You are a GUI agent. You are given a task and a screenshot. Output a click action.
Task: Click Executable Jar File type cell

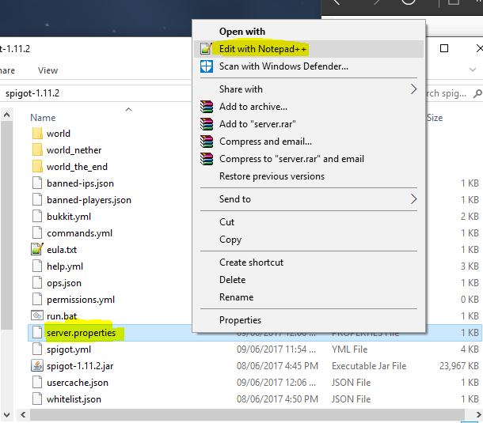pyautogui.click(x=369, y=366)
